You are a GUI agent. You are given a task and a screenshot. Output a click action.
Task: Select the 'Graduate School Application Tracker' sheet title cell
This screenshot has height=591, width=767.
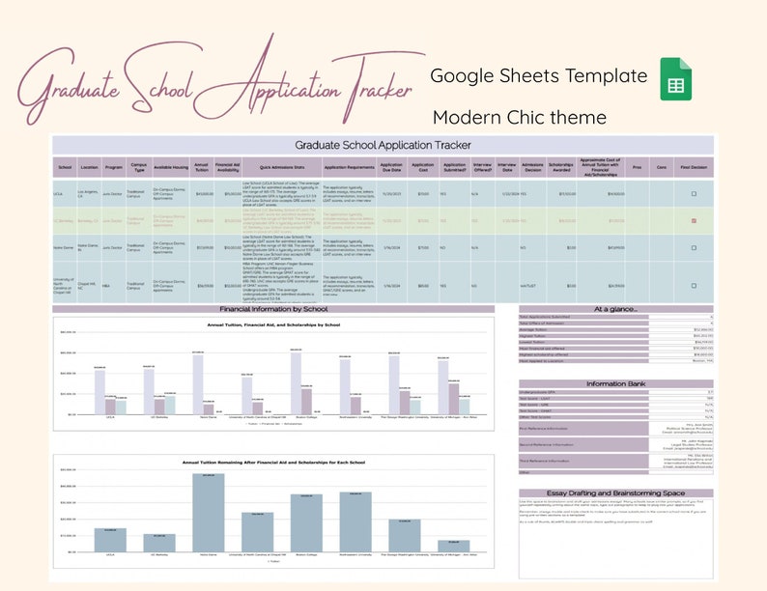[x=383, y=145]
